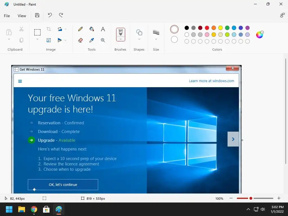Click 'OK, let's continue' button in image
This screenshot has height=216, width=288.
[63, 184]
